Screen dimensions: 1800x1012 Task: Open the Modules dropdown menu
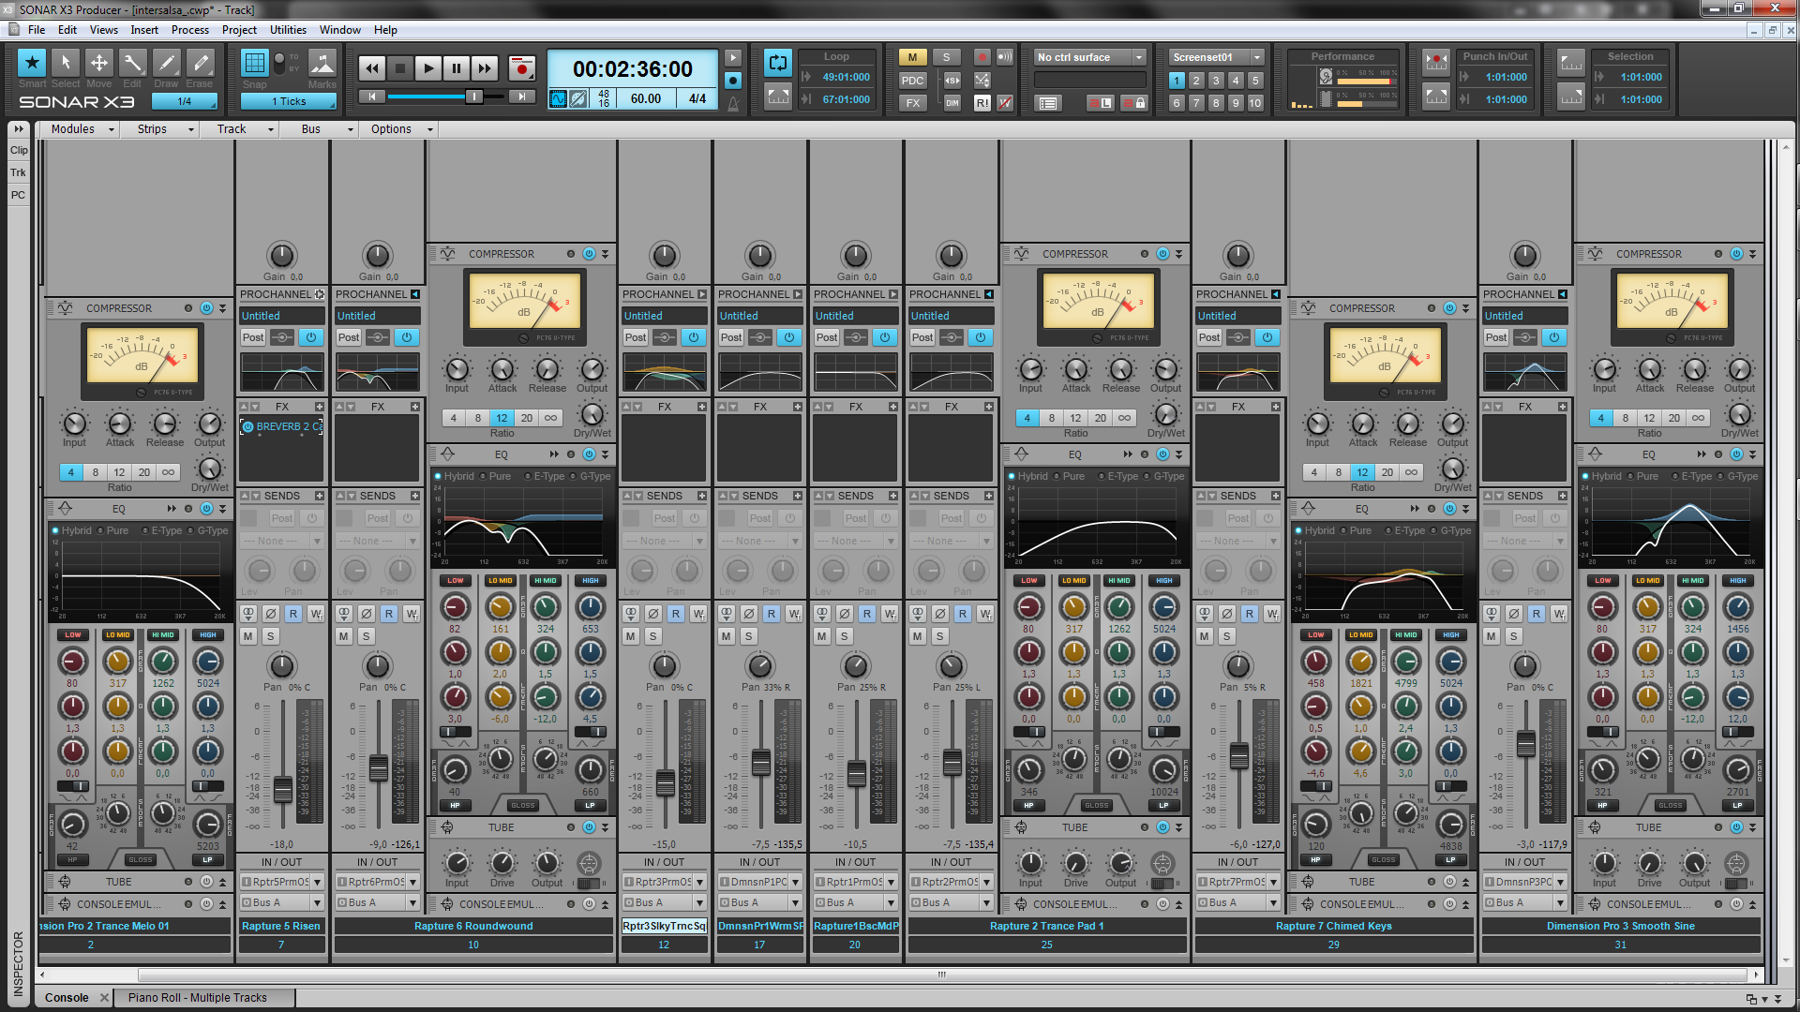(x=82, y=129)
